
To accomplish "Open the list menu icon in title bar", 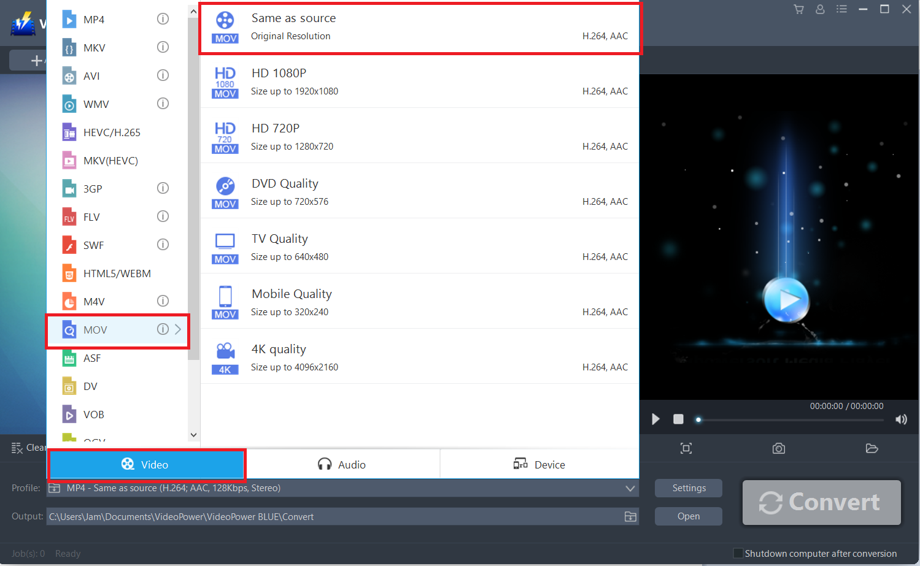I will 841,9.
